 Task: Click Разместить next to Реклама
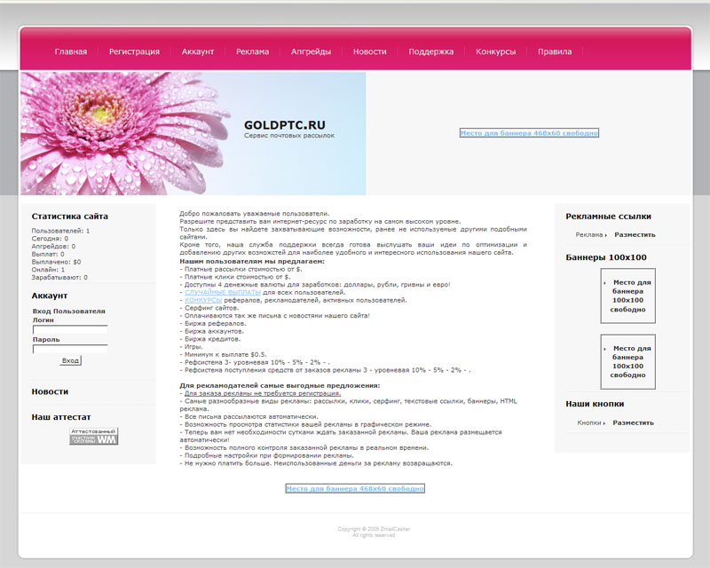point(635,235)
